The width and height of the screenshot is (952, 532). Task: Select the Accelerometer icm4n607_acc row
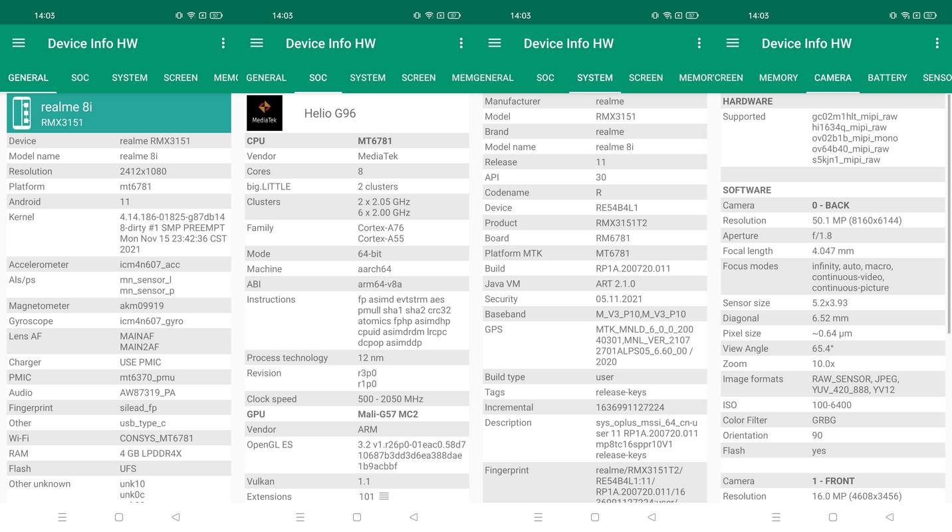(119, 265)
